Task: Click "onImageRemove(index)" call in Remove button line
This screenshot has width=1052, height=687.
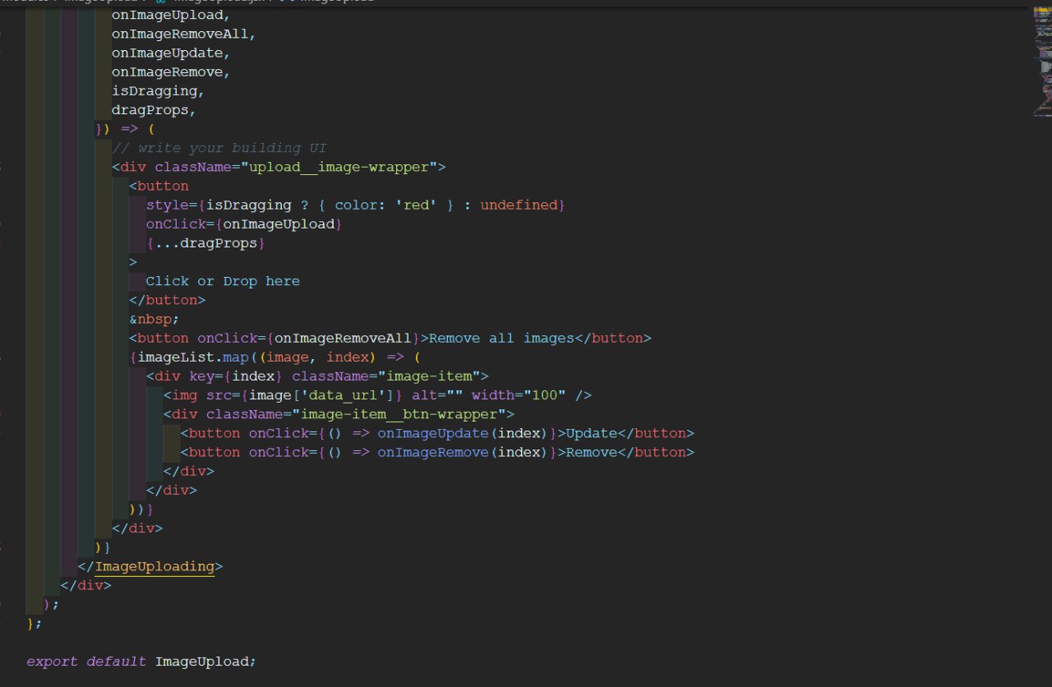Action: (462, 452)
